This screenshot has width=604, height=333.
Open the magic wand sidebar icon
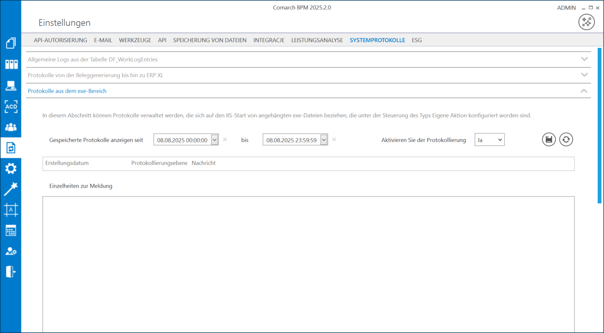(x=11, y=189)
